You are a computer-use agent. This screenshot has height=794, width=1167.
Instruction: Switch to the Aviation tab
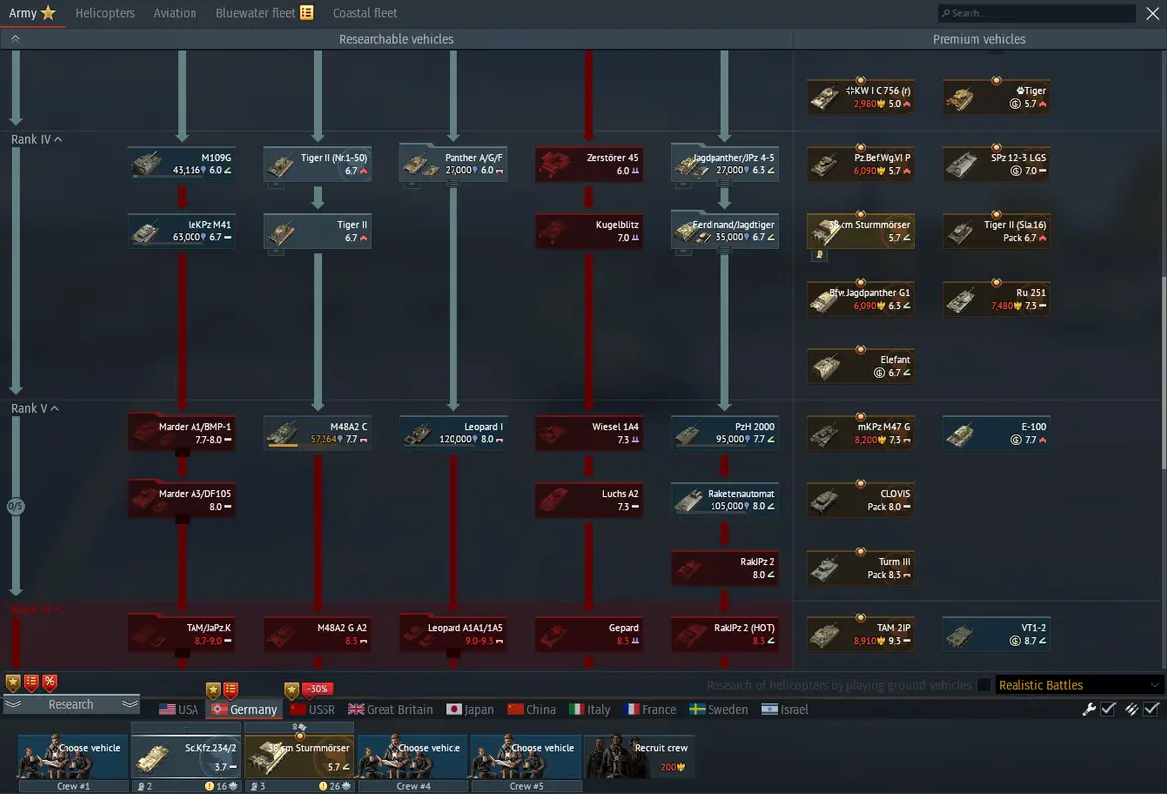click(x=175, y=13)
